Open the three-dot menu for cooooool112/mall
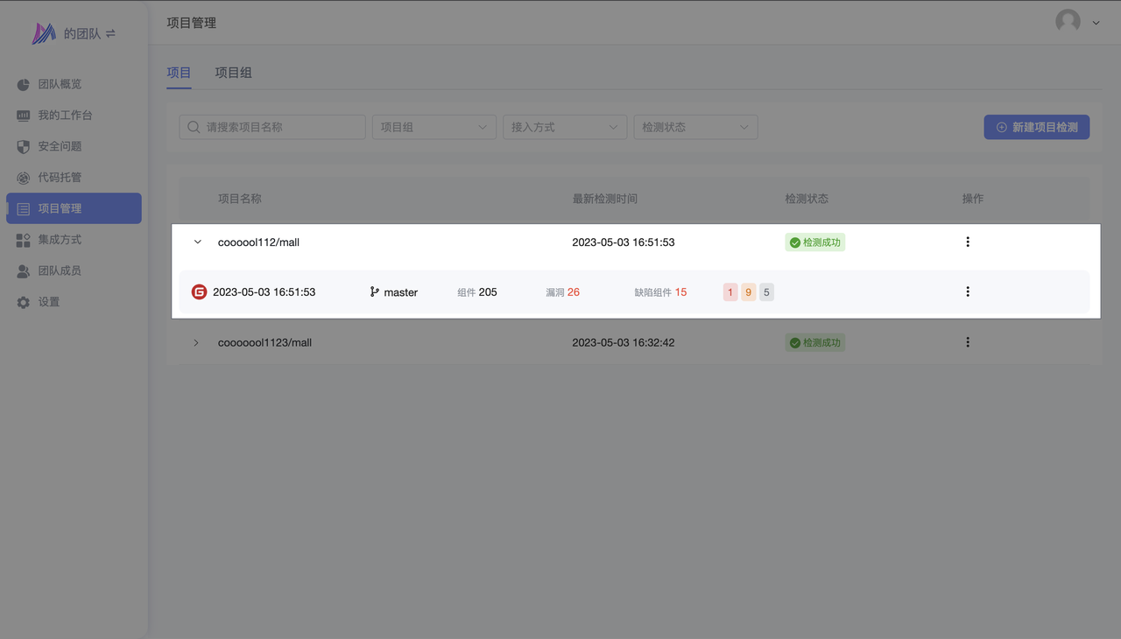The height and width of the screenshot is (639, 1121). pyautogui.click(x=967, y=242)
